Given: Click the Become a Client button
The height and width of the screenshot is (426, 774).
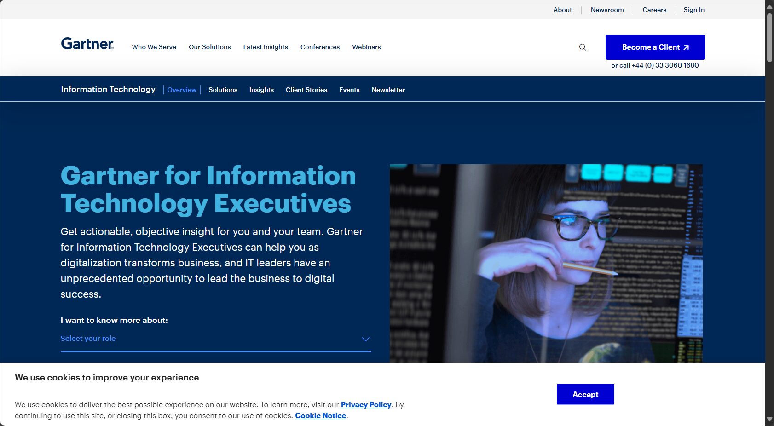Looking at the screenshot, I should pos(655,47).
